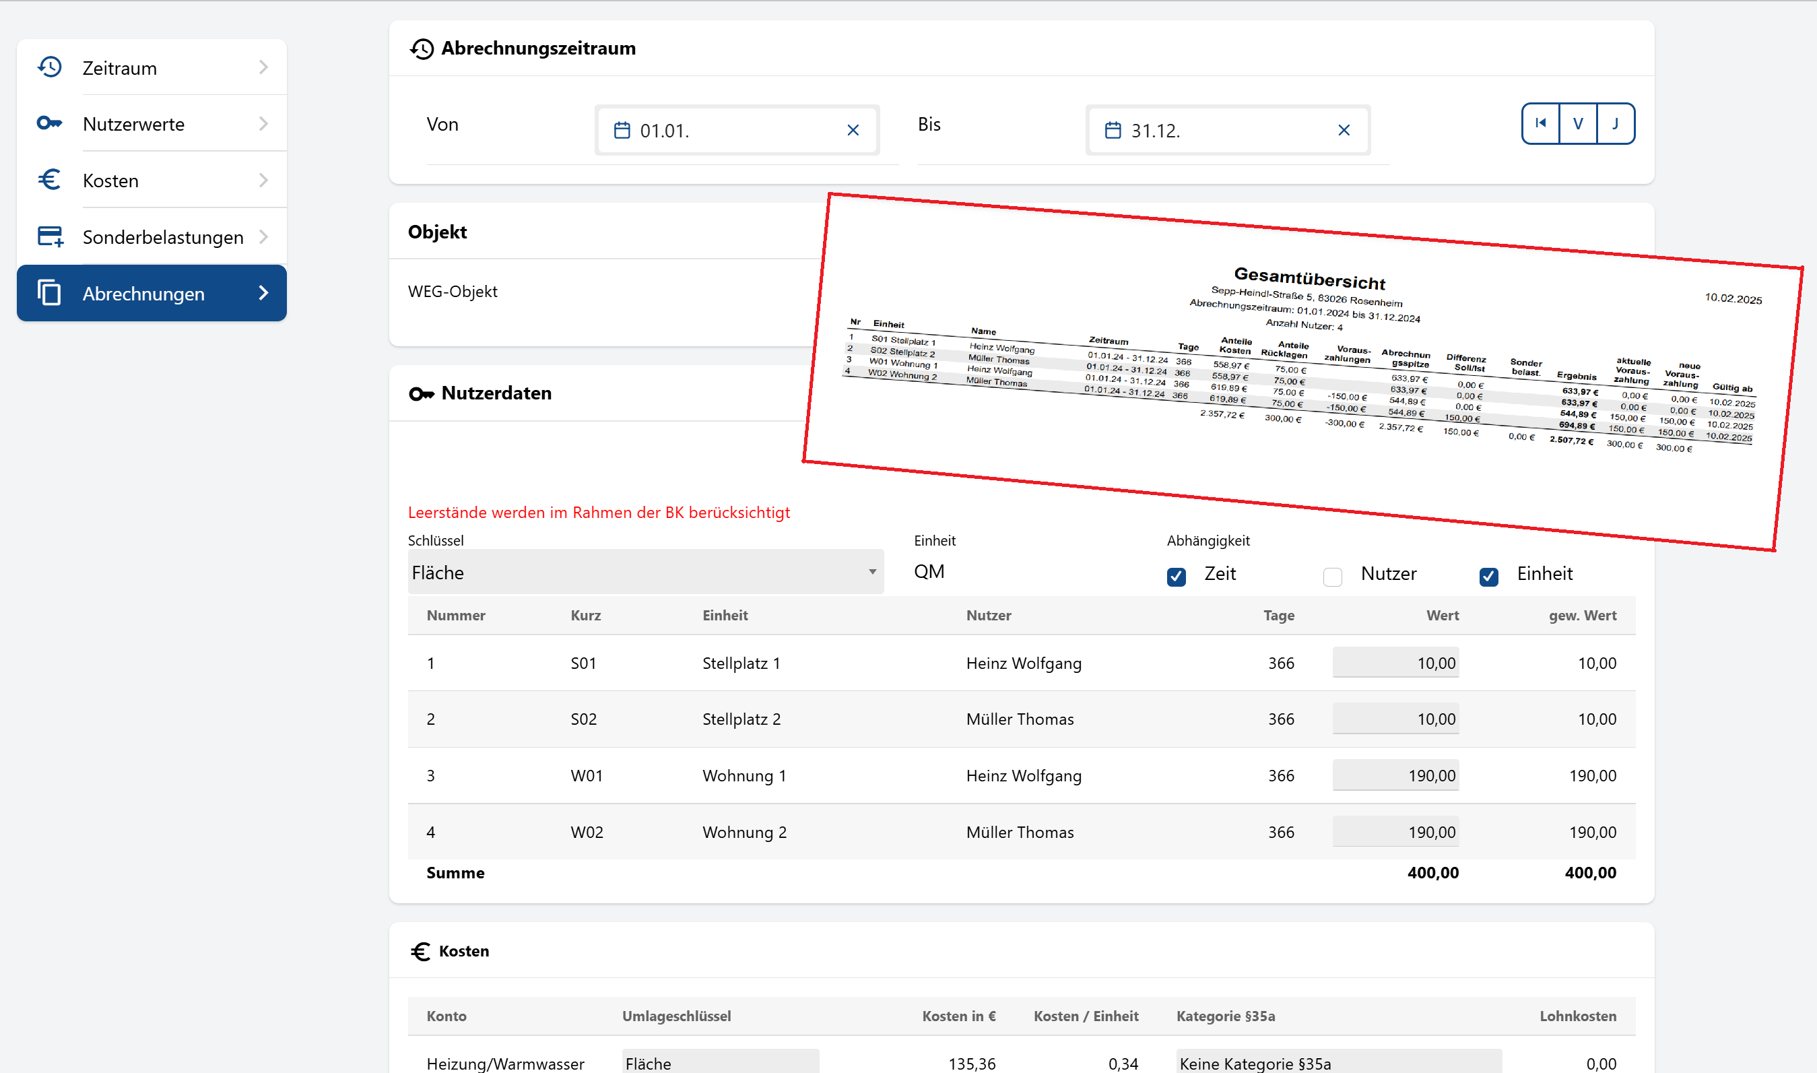Open the Schlüssel dropdown showing Fläche
The height and width of the screenshot is (1073, 1817).
tap(645, 572)
